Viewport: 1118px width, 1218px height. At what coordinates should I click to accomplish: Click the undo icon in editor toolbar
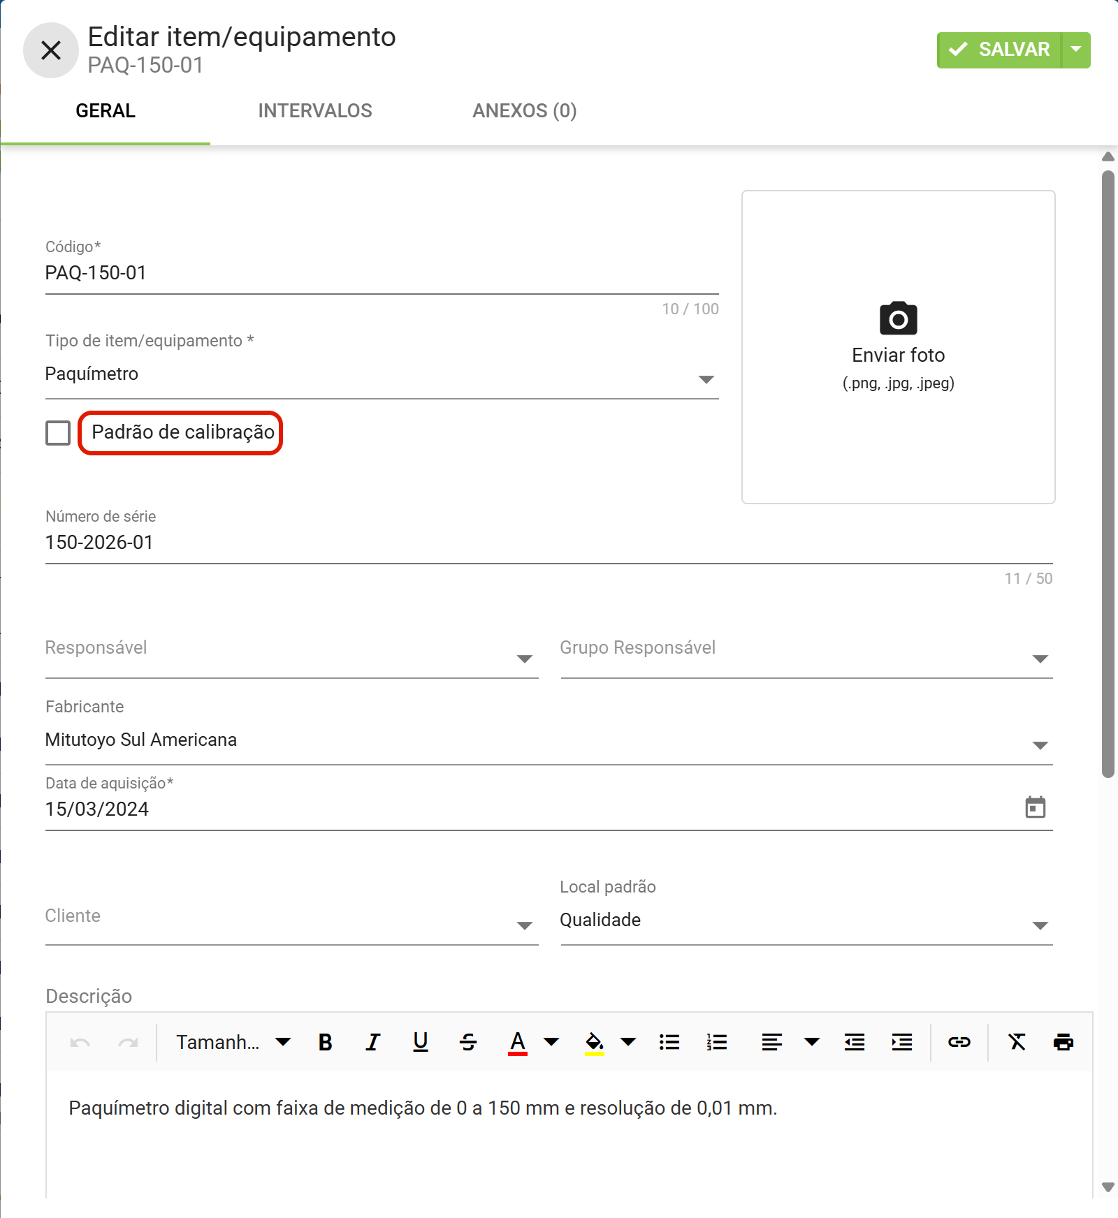[80, 1043]
